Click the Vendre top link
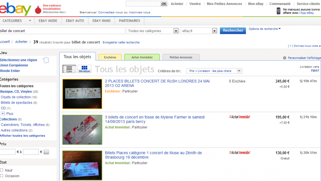The height and width of the screenshot is (181, 321). click(195, 4)
